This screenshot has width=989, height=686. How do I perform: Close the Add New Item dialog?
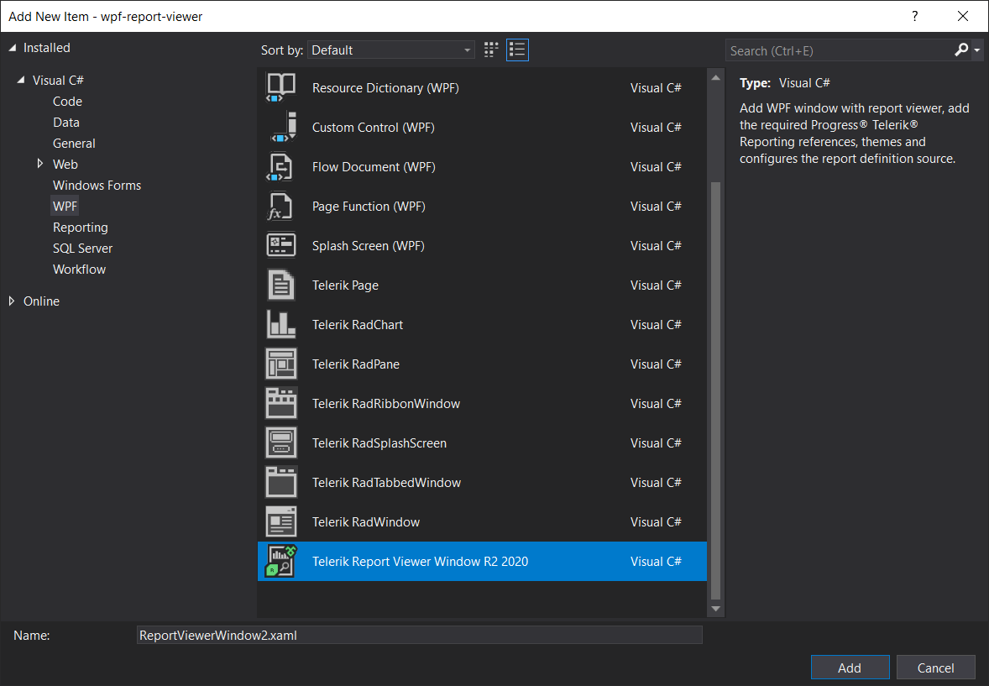pos(963,17)
